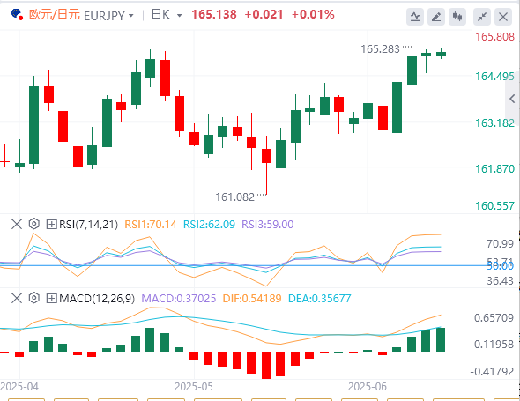
Task: Click the EURJPY flag logo icon
Action: 17,14
